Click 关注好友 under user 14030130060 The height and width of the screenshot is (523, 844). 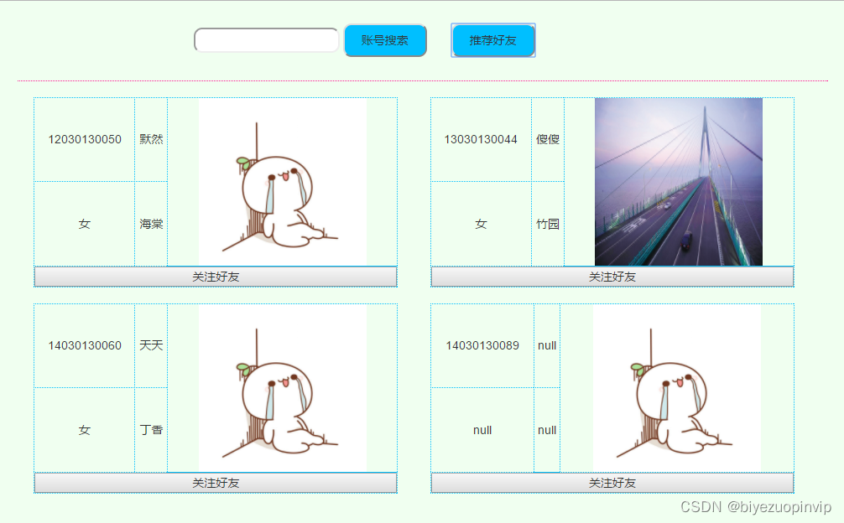point(214,483)
